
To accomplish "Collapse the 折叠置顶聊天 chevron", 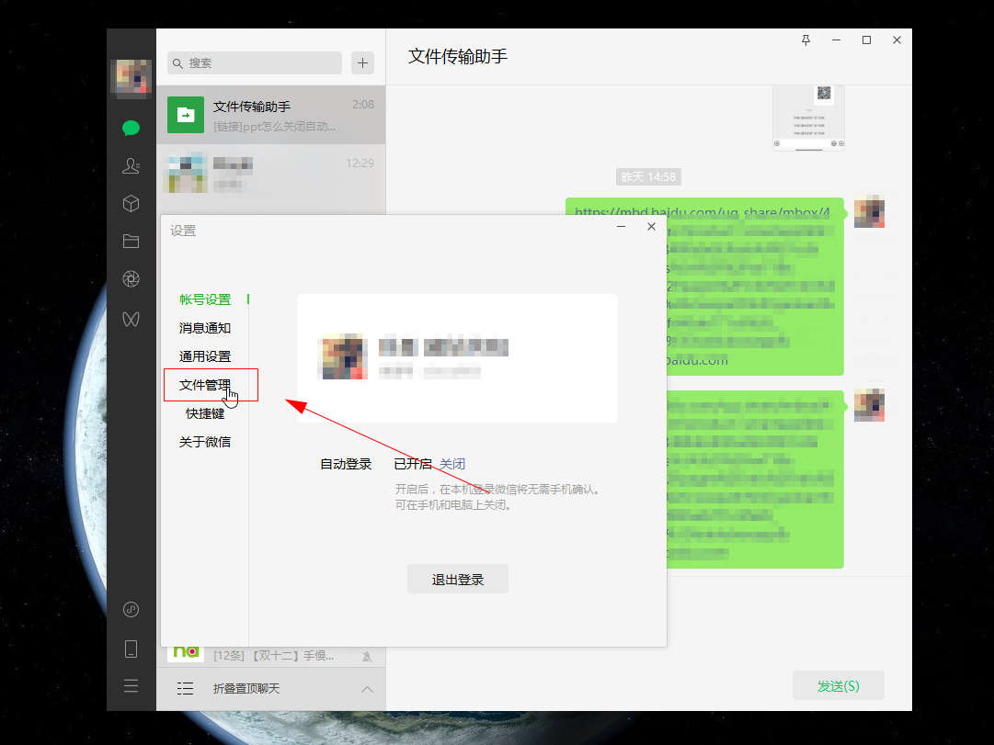I will pos(367,689).
